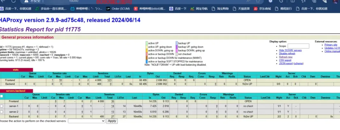
Task: Click the active UP green legend swatch
Action: pos(147,43)
